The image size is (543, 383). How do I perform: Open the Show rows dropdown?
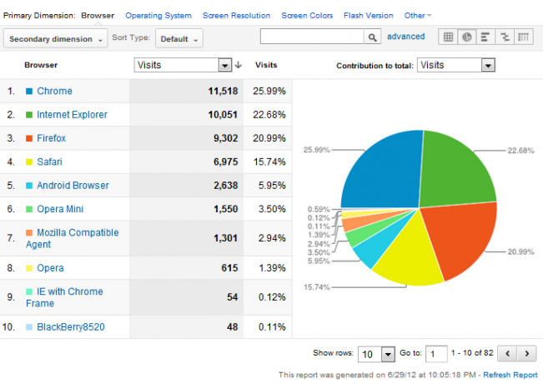[376, 355]
